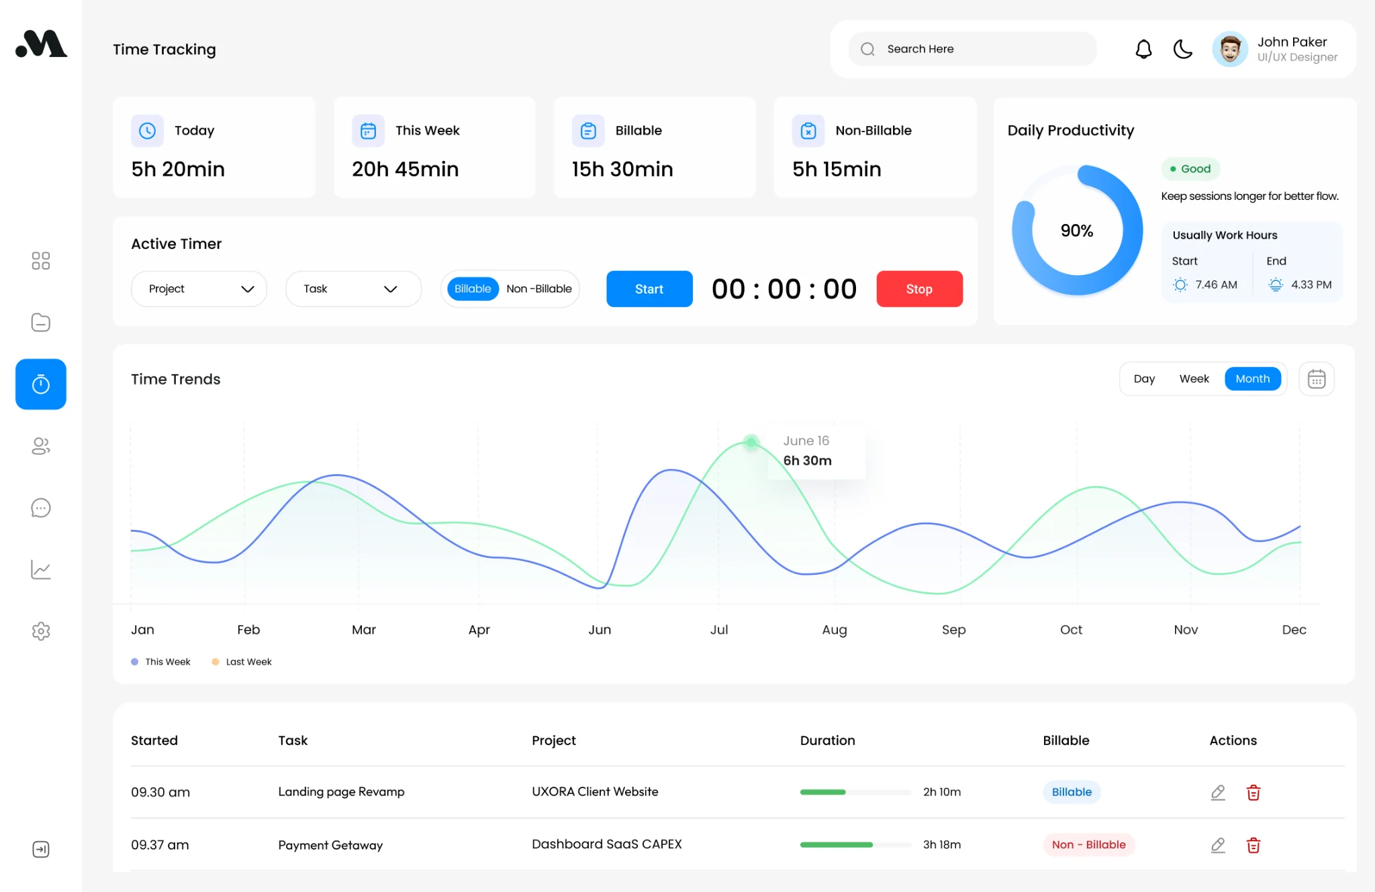Click the logout icon at sidebar bottom
Viewport: 1375px width, 892px height.
click(41, 849)
